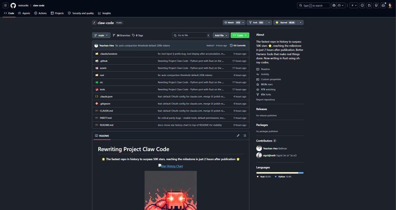Switch to the Insights tab
Screen dimensions: 396x210
105,13
